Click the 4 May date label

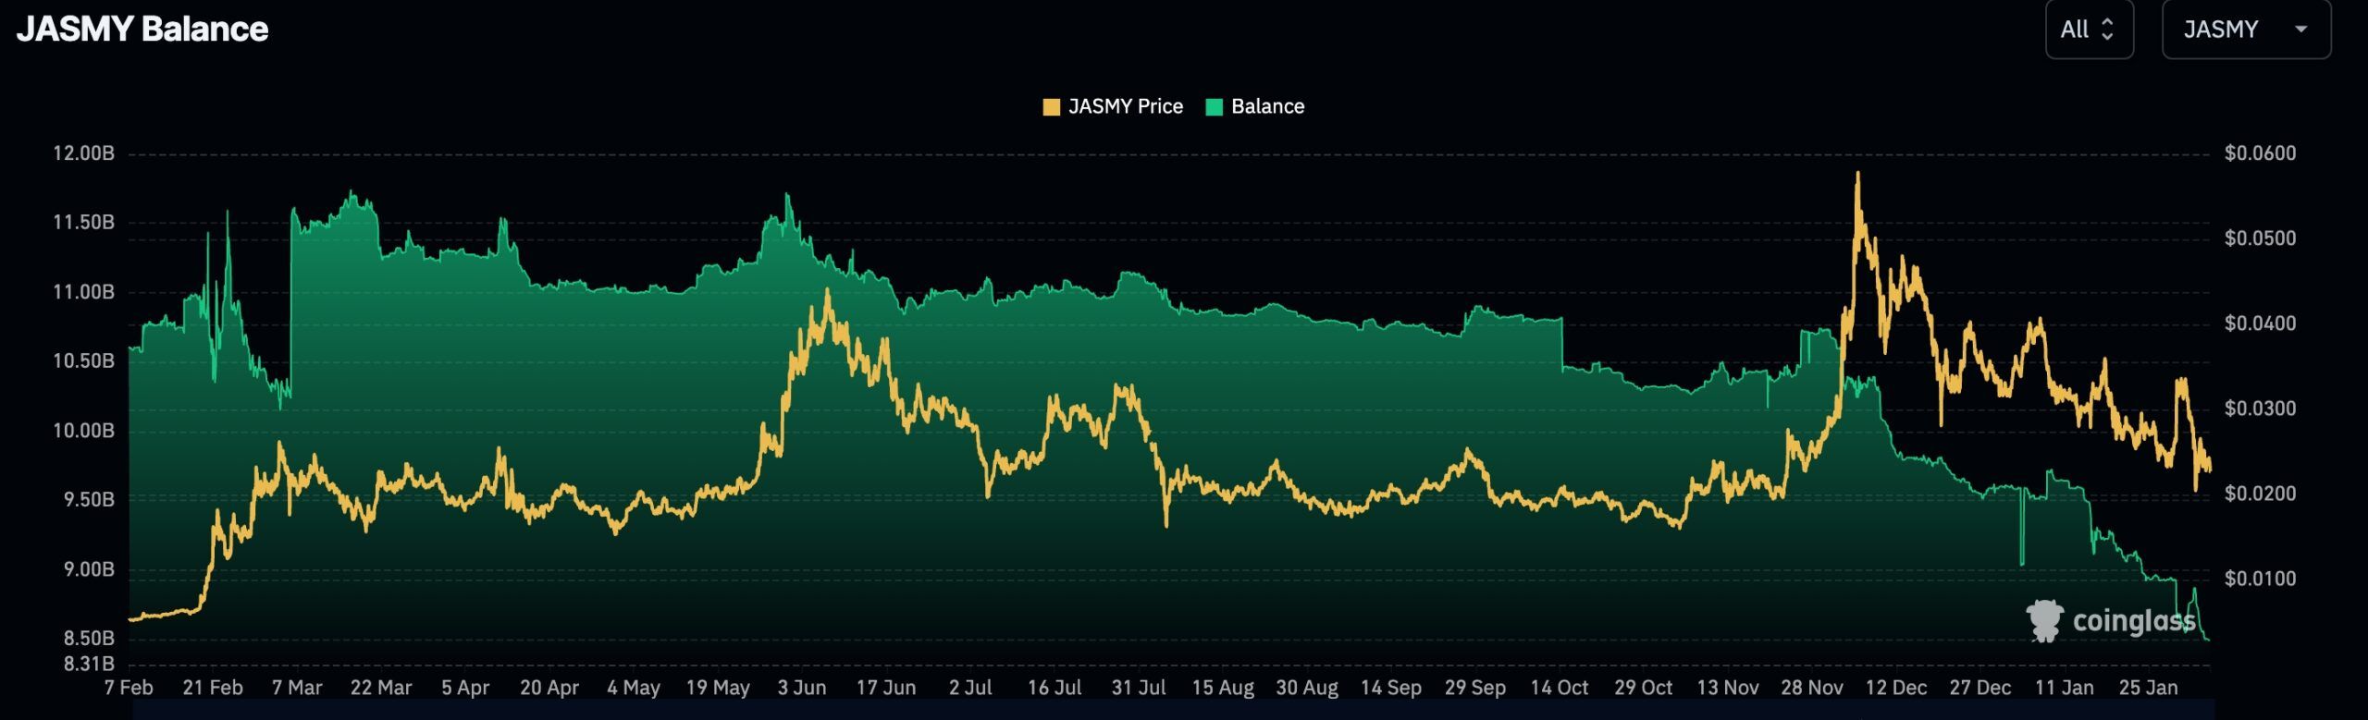click(x=634, y=688)
